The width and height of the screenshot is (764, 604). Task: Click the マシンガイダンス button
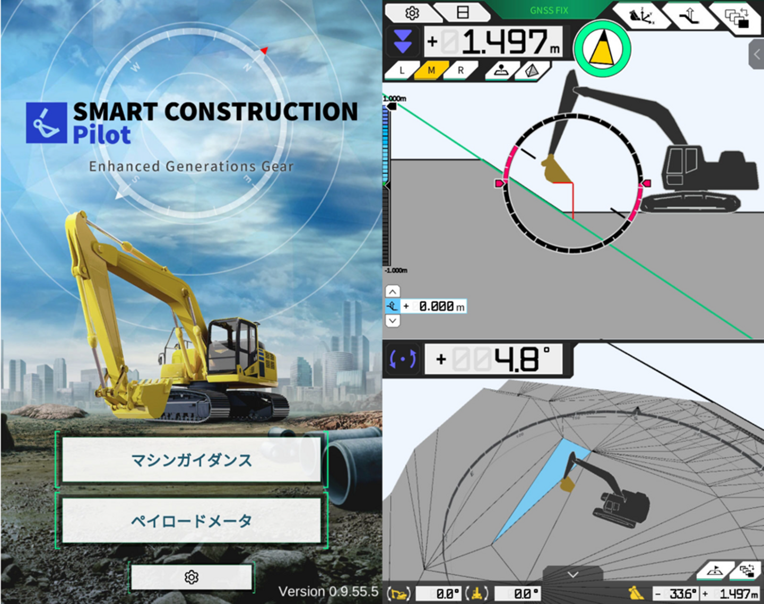point(192,460)
